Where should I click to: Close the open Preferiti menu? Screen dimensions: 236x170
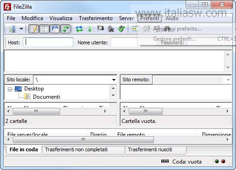(x=149, y=18)
